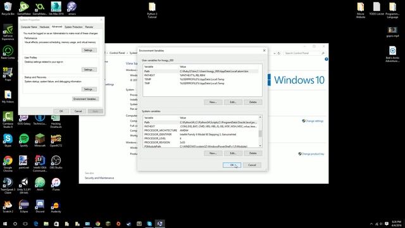Switch to Computer Name tab in System Properties

[29, 27]
